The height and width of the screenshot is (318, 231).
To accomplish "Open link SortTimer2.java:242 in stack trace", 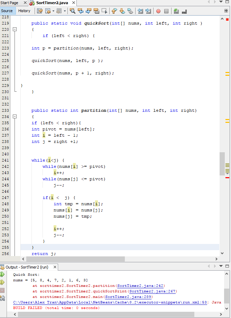I will click(x=140, y=285).
